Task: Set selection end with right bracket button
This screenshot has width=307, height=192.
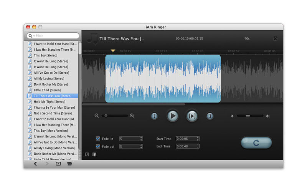Action: pyautogui.click(x=210, y=116)
